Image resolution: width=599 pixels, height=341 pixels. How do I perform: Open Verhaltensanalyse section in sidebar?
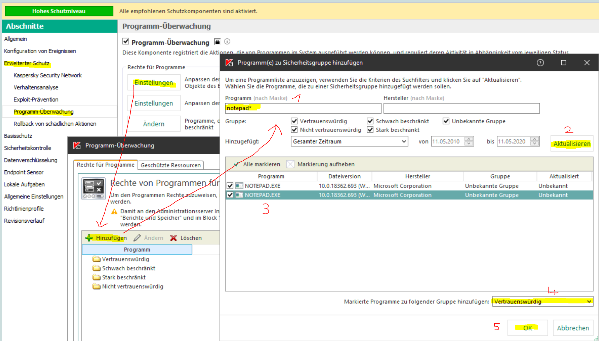(36, 87)
